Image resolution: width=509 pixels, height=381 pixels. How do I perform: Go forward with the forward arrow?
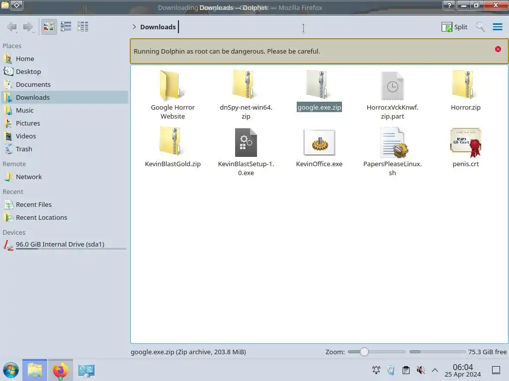(x=28, y=27)
